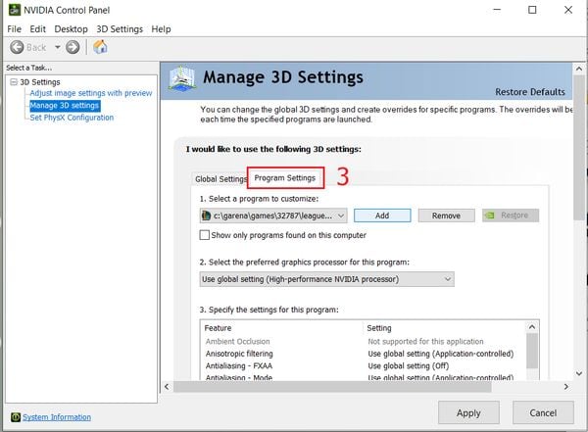
Task: Open the System Information link
Action: pos(57,417)
